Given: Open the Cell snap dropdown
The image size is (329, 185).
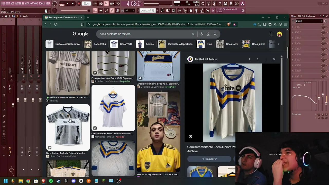Looking at the screenshot, I should pyautogui.click(x=130, y=11).
